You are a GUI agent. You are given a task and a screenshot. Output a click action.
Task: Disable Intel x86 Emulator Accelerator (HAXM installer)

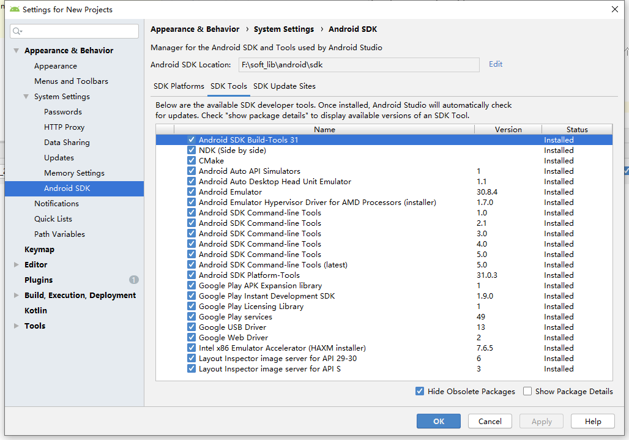pos(192,348)
